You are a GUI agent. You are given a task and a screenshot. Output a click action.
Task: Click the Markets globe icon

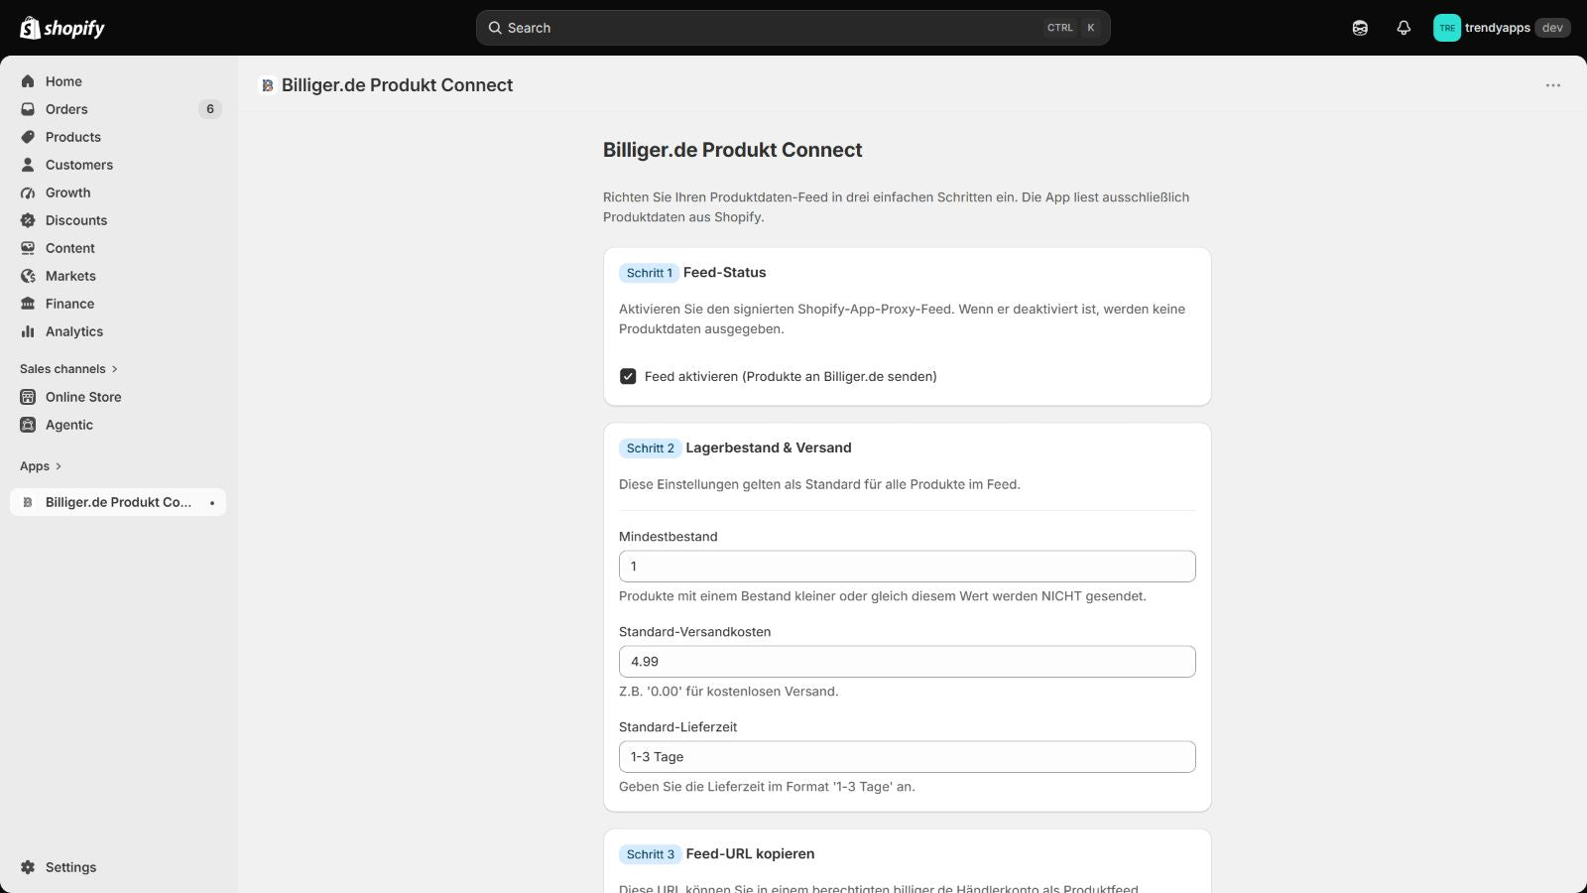[x=28, y=276]
